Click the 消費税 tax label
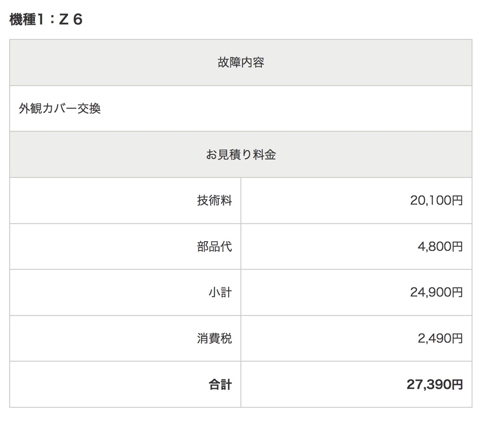This screenshot has height=422, width=480. click(x=214, y=338)
